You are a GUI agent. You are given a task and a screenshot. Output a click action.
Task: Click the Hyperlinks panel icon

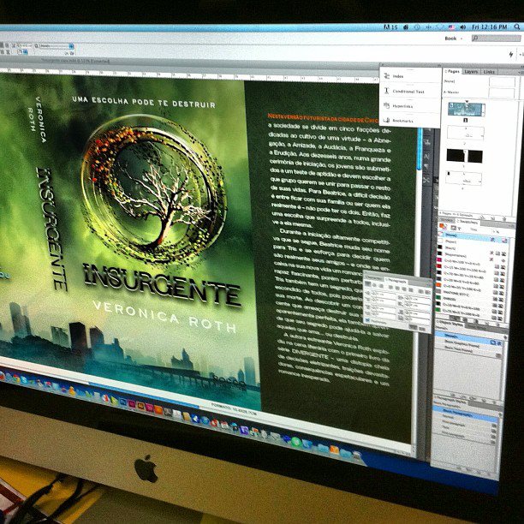387,105
